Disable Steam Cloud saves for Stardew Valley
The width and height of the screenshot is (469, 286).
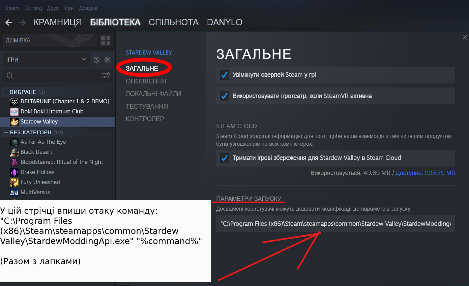click(x=225, y=157)
